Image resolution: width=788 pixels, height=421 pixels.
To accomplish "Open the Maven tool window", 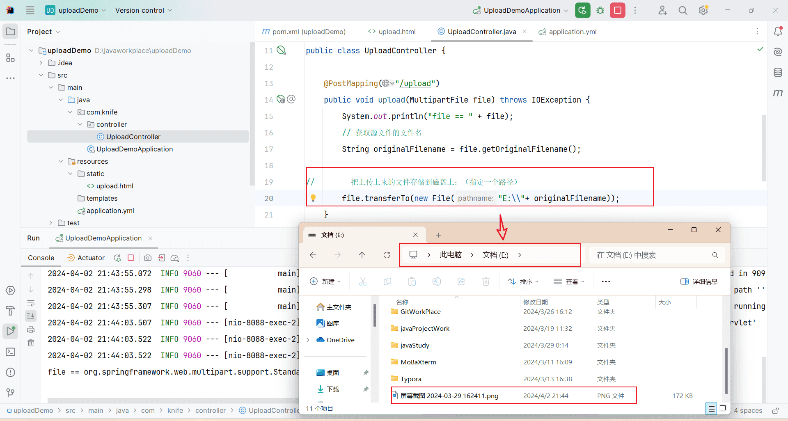I will tap(778, 93).
